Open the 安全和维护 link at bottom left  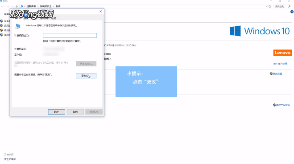pyautogui.click(x=10, y=159)
